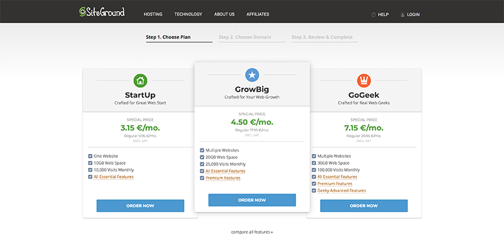
Task: Open the Hosting menu
Action: click(x=153, y=14)
